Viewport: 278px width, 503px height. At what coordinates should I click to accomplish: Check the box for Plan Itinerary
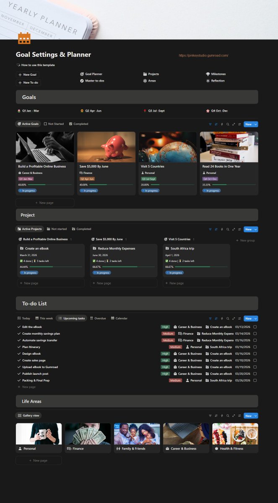[255, 347]
